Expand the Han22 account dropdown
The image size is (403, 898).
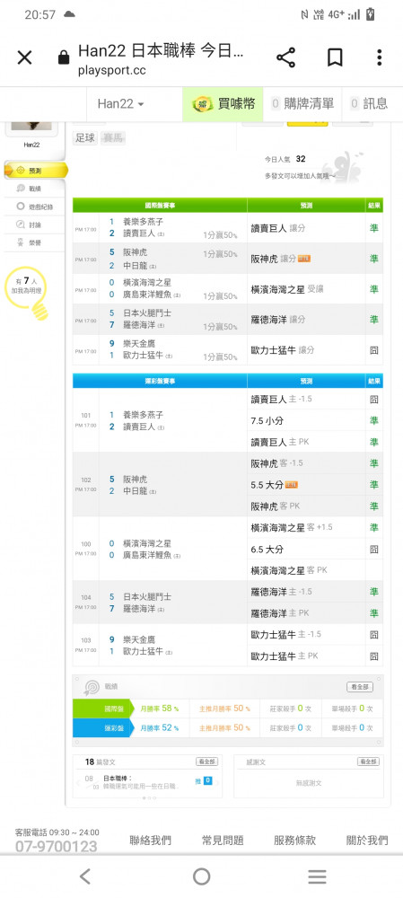click(121, 103)
